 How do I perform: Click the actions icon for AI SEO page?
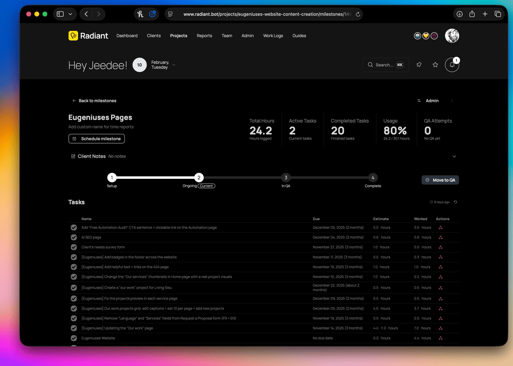pos(441,237)
